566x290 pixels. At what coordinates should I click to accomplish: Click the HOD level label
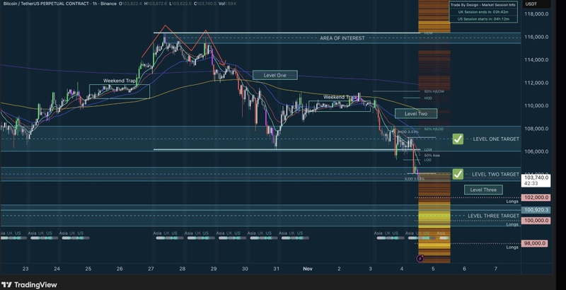(x=428, y=98)
